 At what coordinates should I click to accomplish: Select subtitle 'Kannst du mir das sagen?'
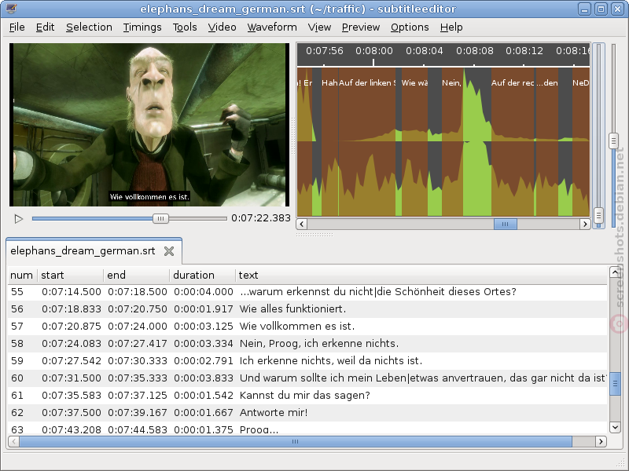click(x=307, y=395)
